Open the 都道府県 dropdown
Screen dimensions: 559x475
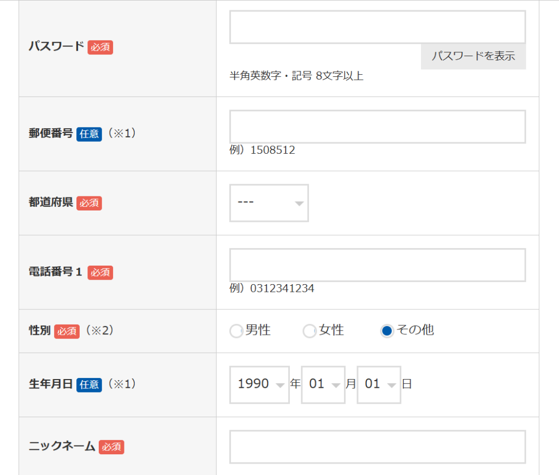[269, 203]
